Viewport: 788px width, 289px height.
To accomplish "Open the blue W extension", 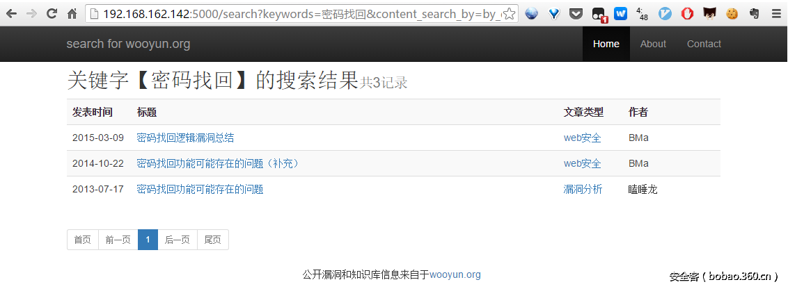I will point(621,14).
